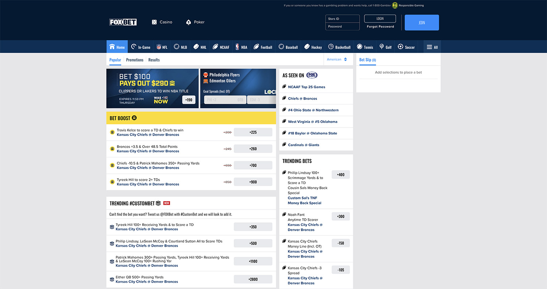Image resolution: width=547 pixels, height=289 pixels.
Task: Click the LOGIN button
Action: coord(380,19)
